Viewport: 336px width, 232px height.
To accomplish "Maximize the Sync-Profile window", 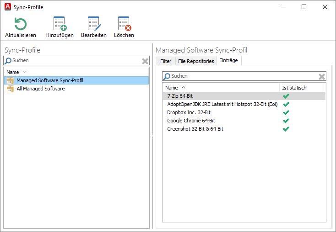I will point(304,7).
